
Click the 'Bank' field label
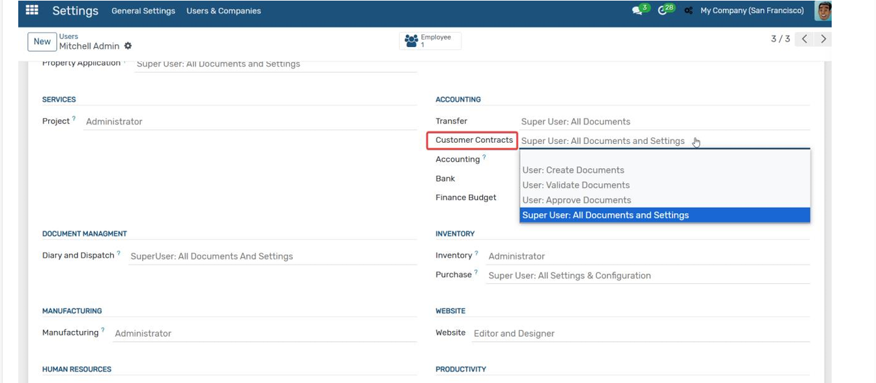pyautogui.click(x=445, y=178)
